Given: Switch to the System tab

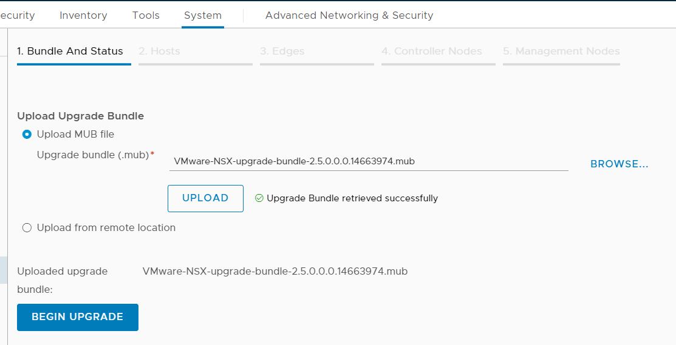Looking at the screenshot, I should click(203, 16).
